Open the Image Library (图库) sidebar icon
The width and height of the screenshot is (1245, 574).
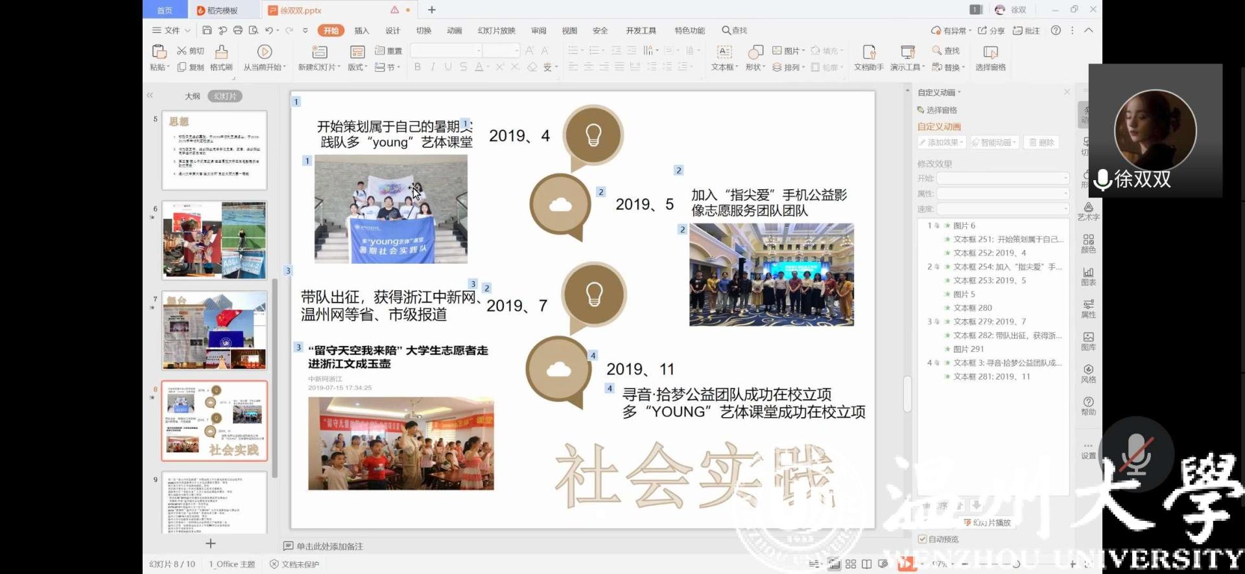click(1088, 341)
